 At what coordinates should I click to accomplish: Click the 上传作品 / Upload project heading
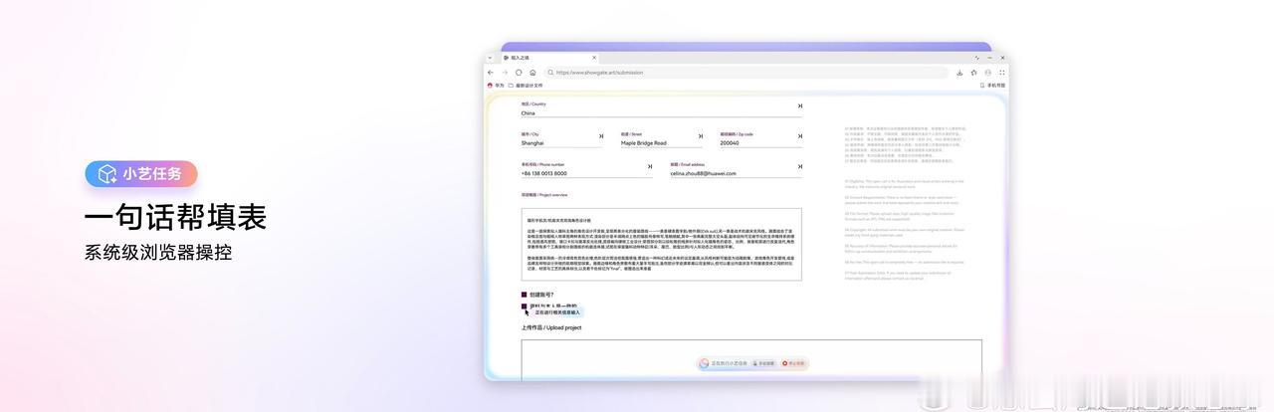coord(550,327)
